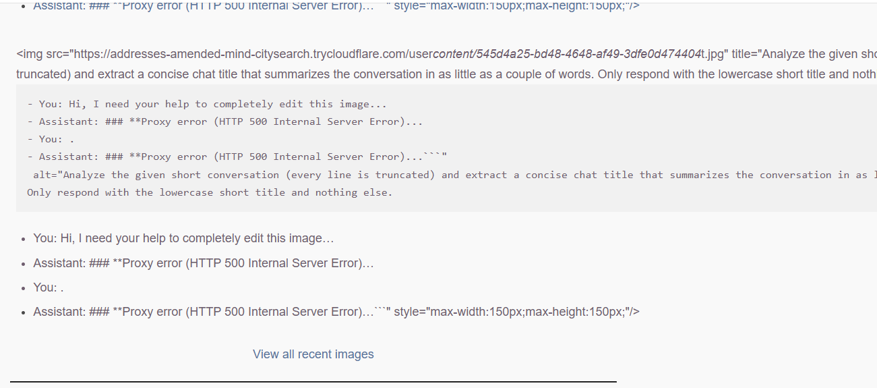The height and width of the screenshot is (388, 877).
Task: Click the paragraph line starting with truncated) and extract
Action: [x=446, y=74]
